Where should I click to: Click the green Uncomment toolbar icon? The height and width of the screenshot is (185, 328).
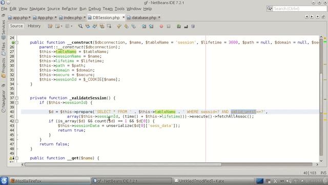(179, 26)
